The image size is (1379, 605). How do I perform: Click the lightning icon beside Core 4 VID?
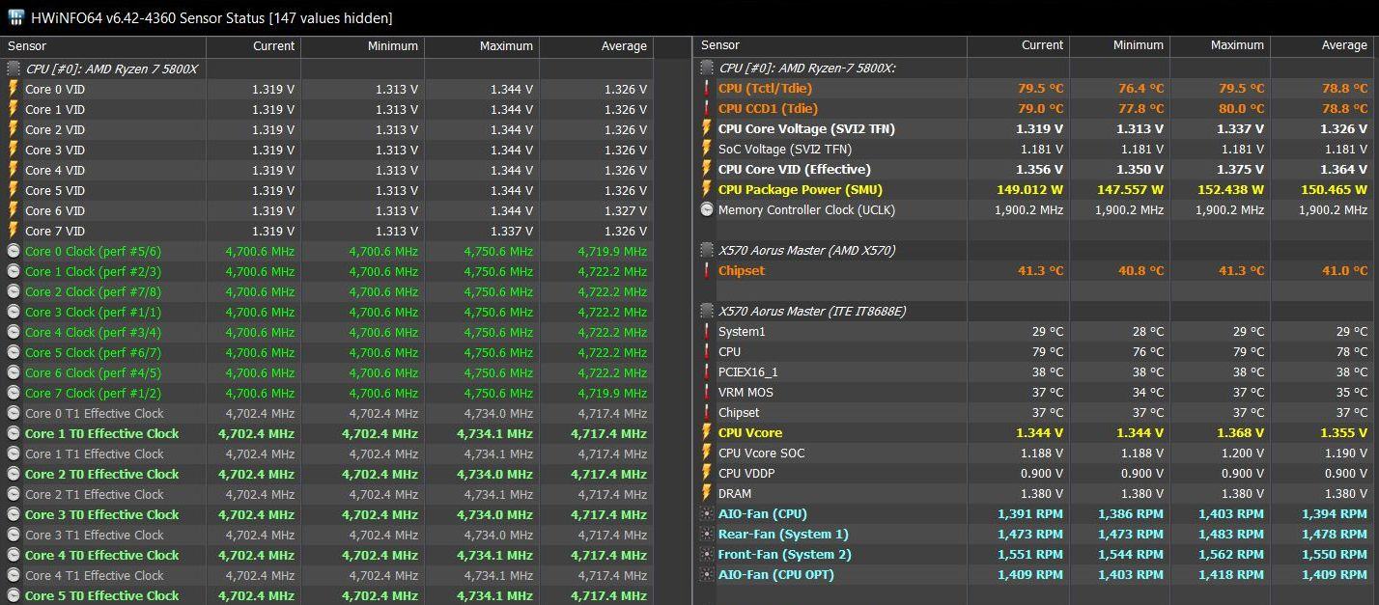14,170
